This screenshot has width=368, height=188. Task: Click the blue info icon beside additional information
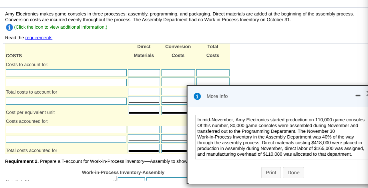click(9, 27)
